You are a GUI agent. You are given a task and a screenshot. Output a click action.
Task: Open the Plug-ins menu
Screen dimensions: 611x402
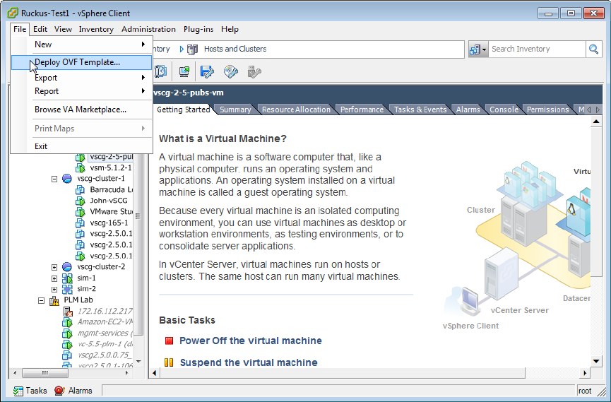198,29
